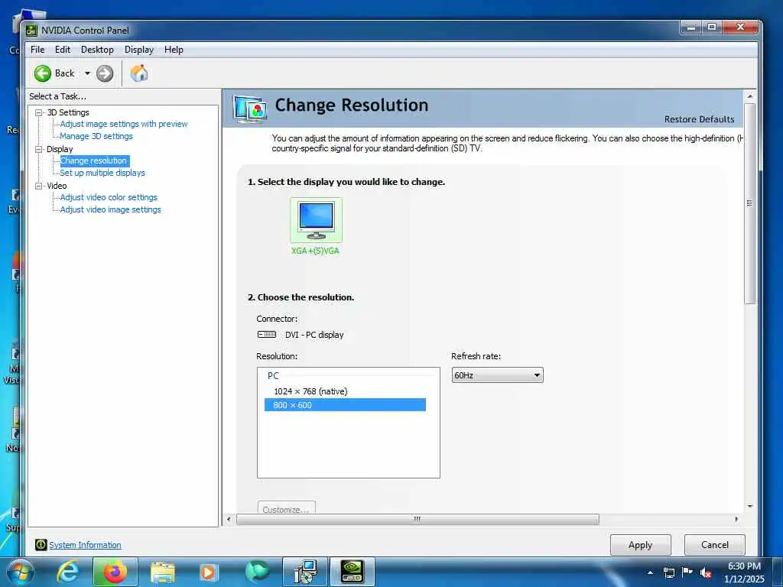Click the green round taskbar app icon
Screen dimensions: 783x587
[x=257, y=572]
